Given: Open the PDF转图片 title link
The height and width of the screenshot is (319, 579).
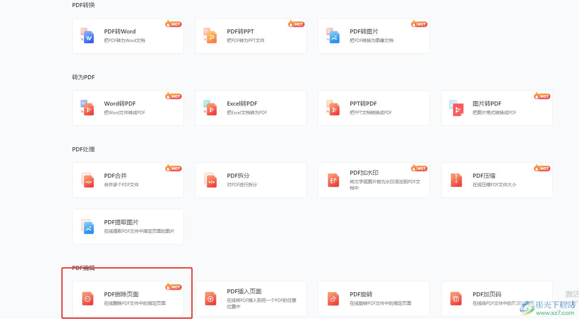Looking at the screenshot, I should [364, 32].
